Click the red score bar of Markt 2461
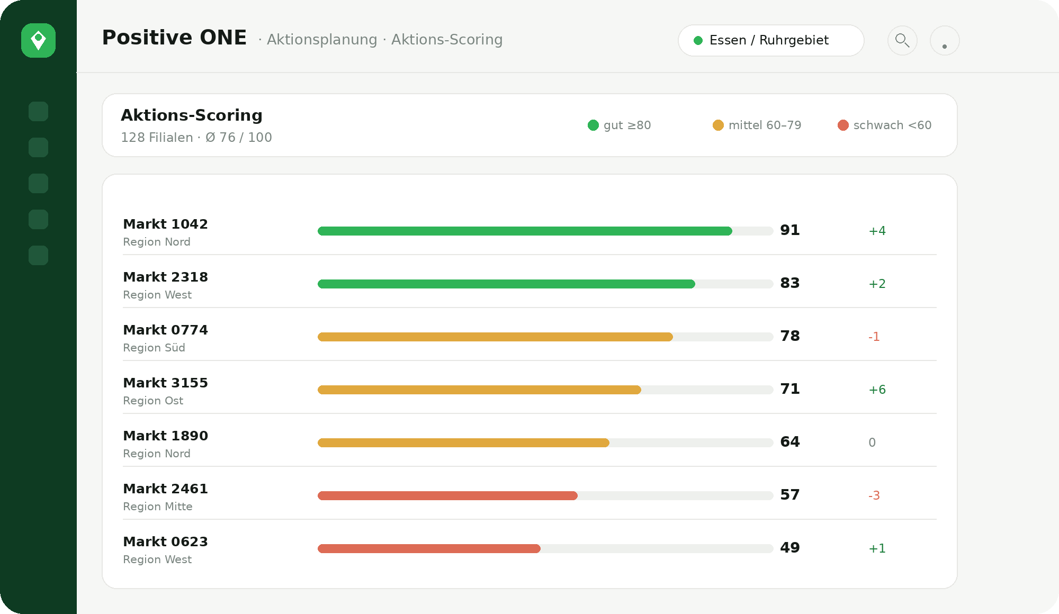This screenshot has height=614, width=1059. 447,495
